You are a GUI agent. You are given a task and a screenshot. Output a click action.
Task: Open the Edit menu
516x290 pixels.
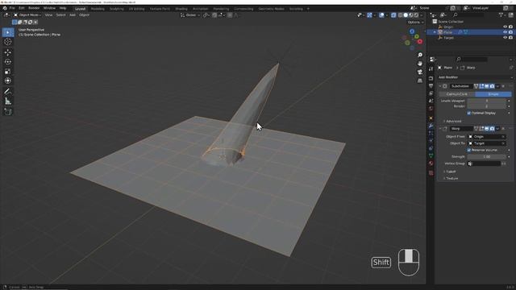pyautogui.click(x=22, y=8)
